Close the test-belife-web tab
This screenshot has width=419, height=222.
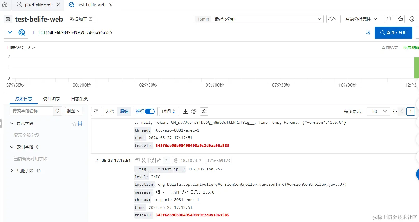111,5
